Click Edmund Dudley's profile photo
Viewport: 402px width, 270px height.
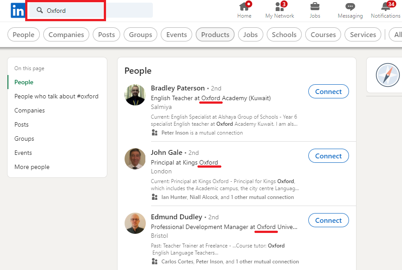coord(135,223)
